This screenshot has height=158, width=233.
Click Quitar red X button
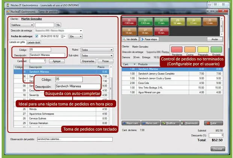click(x=213, y=123)
